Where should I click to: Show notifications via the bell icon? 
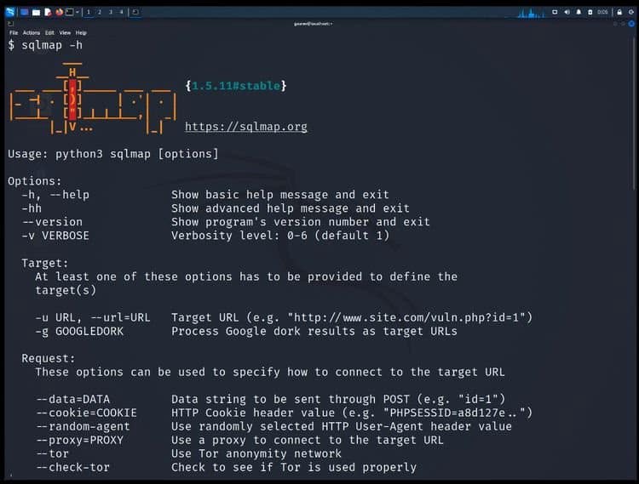579,12
